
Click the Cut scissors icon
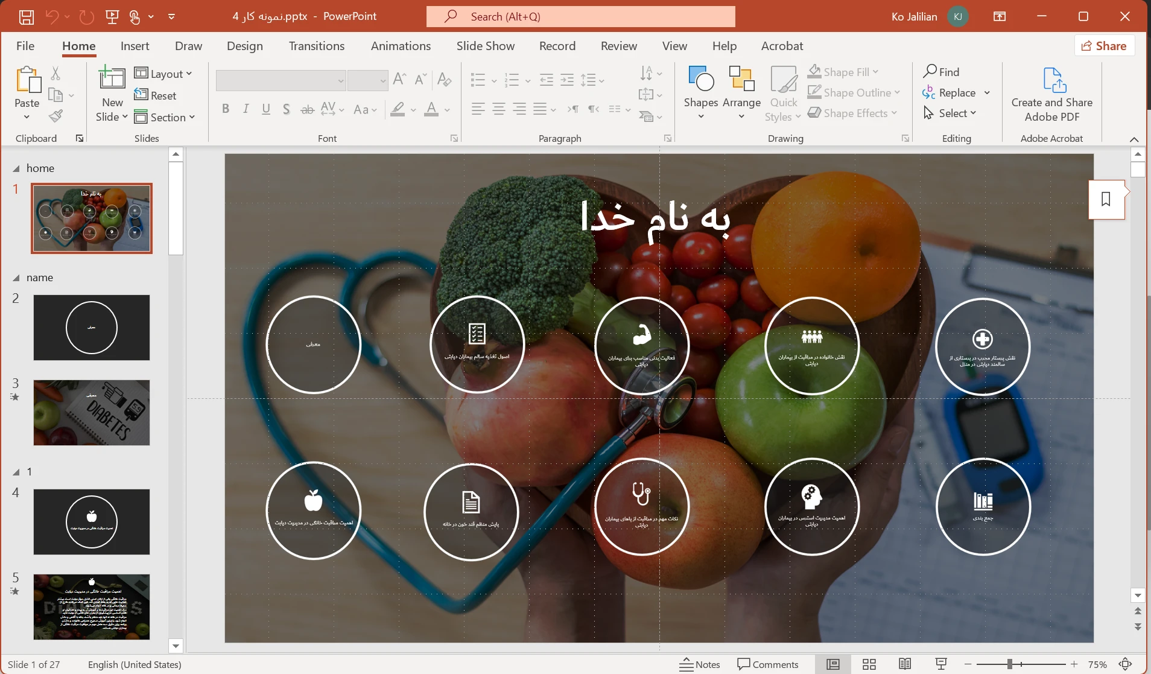coord(55,73)
